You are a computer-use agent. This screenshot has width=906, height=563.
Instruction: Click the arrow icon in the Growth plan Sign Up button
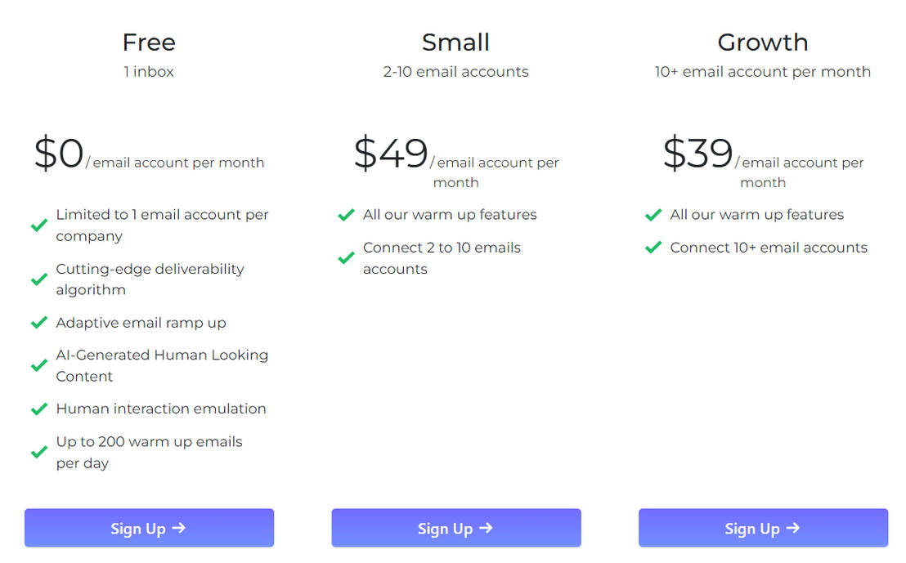792,528
